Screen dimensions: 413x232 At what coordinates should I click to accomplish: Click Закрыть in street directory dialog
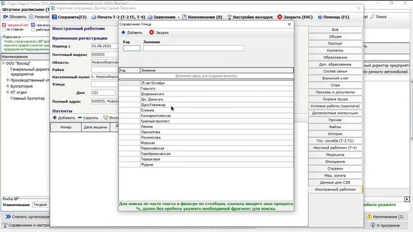click(159, 32)
